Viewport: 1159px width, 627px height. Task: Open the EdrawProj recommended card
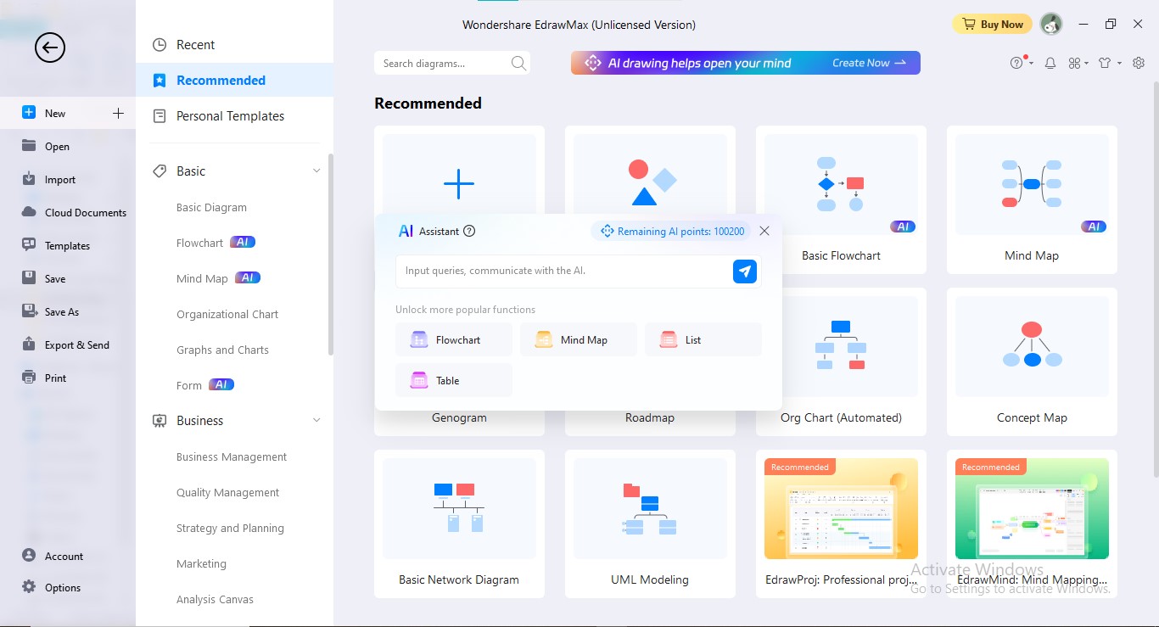(x=841, y=524)
